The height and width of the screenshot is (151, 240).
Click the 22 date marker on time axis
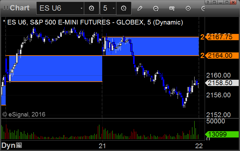[199, 146]
